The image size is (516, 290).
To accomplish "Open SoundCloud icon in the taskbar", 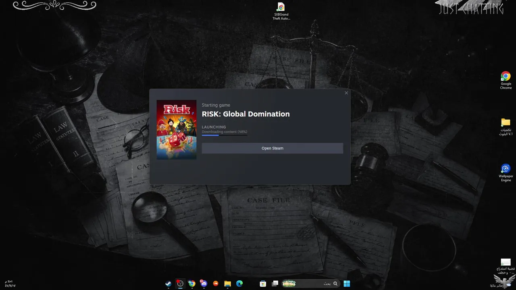I will coord(216,284).
